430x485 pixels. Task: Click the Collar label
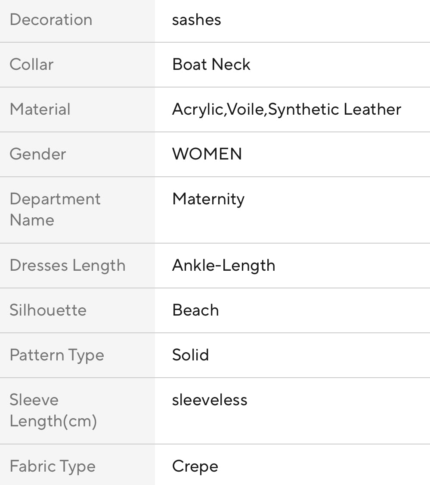[x=31, y=65]
